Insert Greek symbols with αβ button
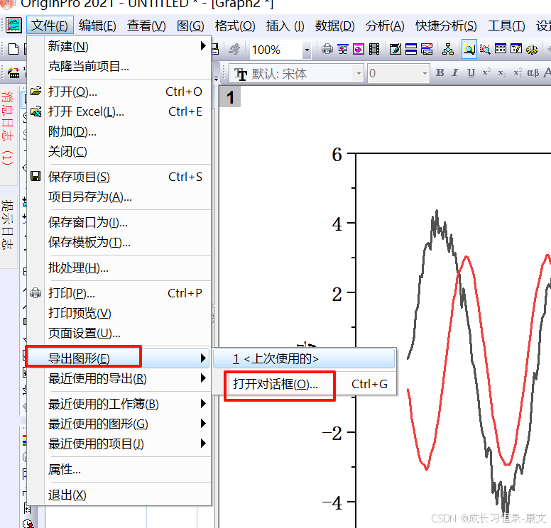The image size is (551, 528). coord(533,72)
